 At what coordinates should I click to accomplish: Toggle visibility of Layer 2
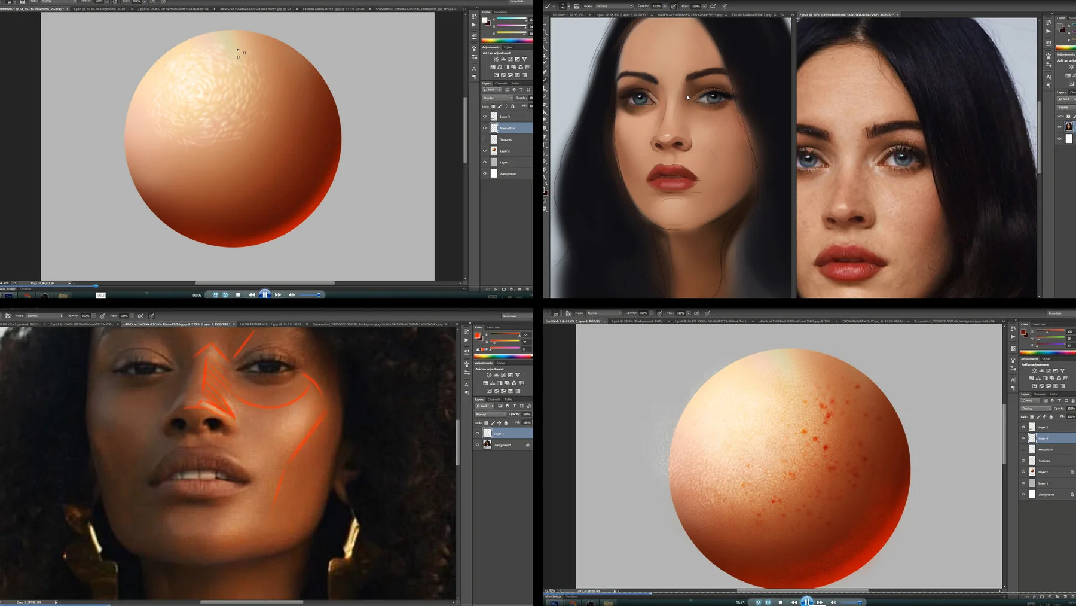tap(484, 151)
